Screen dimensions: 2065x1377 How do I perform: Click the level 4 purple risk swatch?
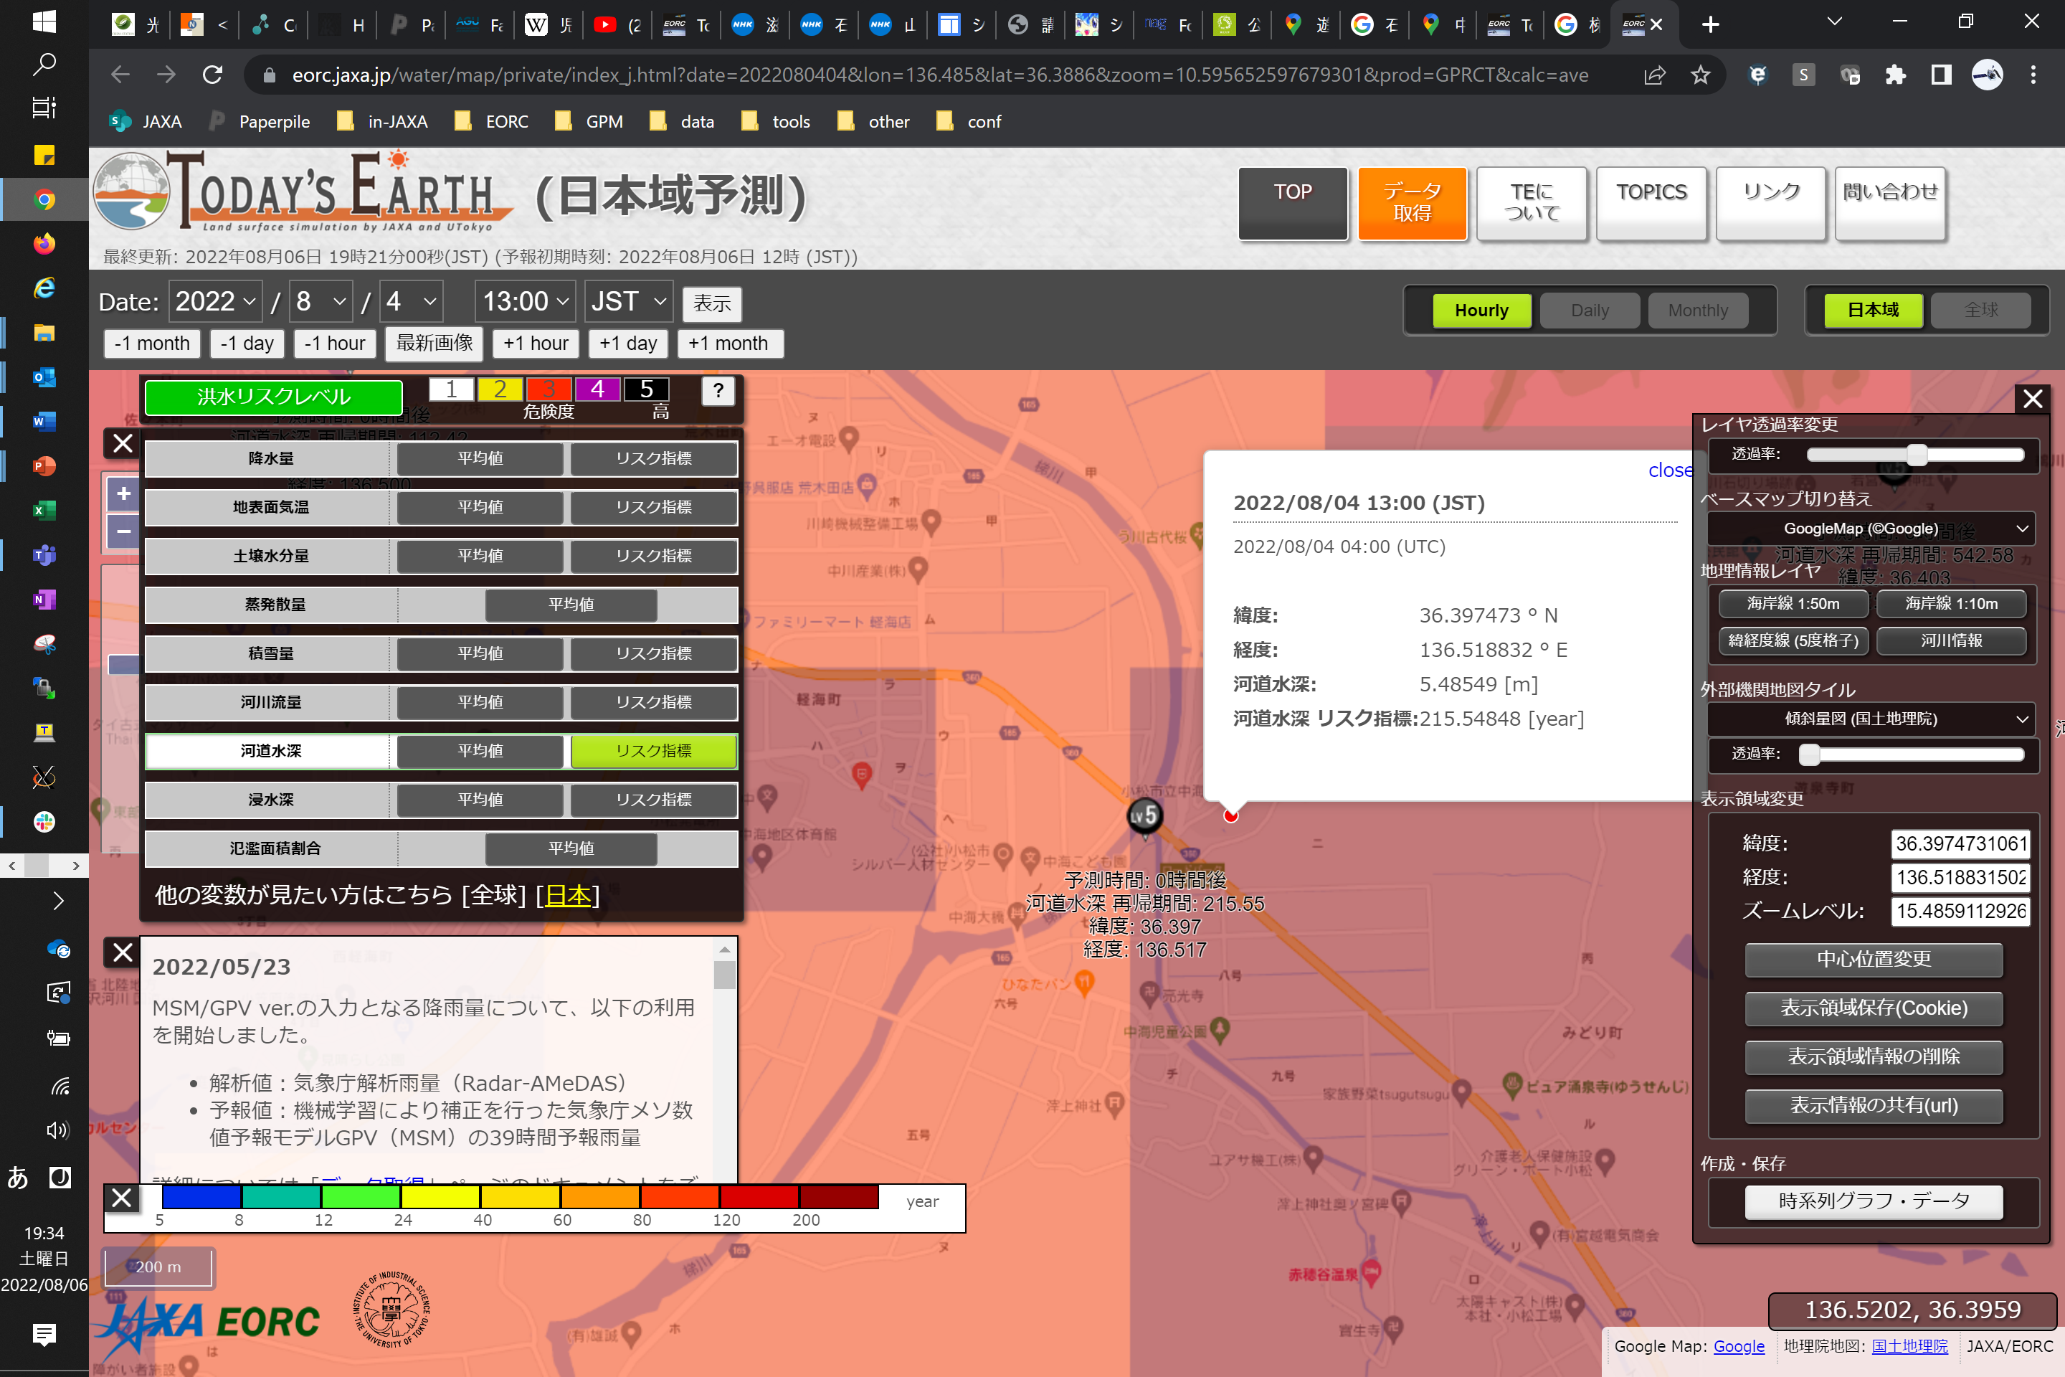tap(597, 388)
